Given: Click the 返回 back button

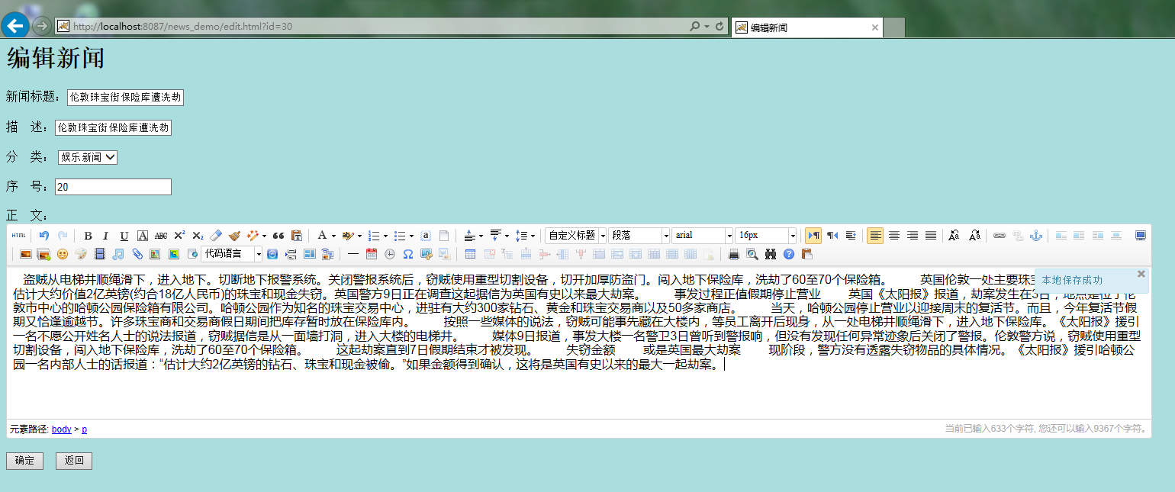Looking at the screenshot, I should click(x=74, y=461).
